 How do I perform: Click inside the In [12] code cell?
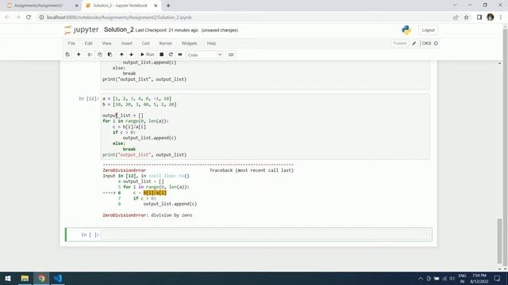265,127
